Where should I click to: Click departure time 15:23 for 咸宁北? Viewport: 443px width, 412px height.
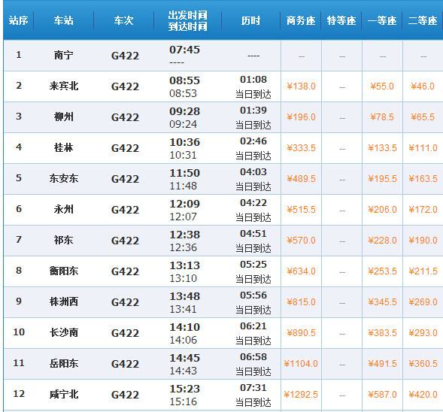tap(184, 389)
